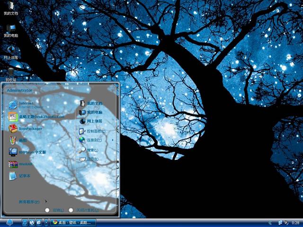Click the second quick launch globe icon
303x227 pixels.
(x=32, y=223)
